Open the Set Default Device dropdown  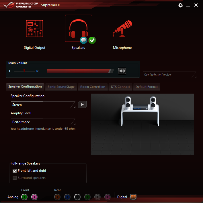[x=169, y=75]
